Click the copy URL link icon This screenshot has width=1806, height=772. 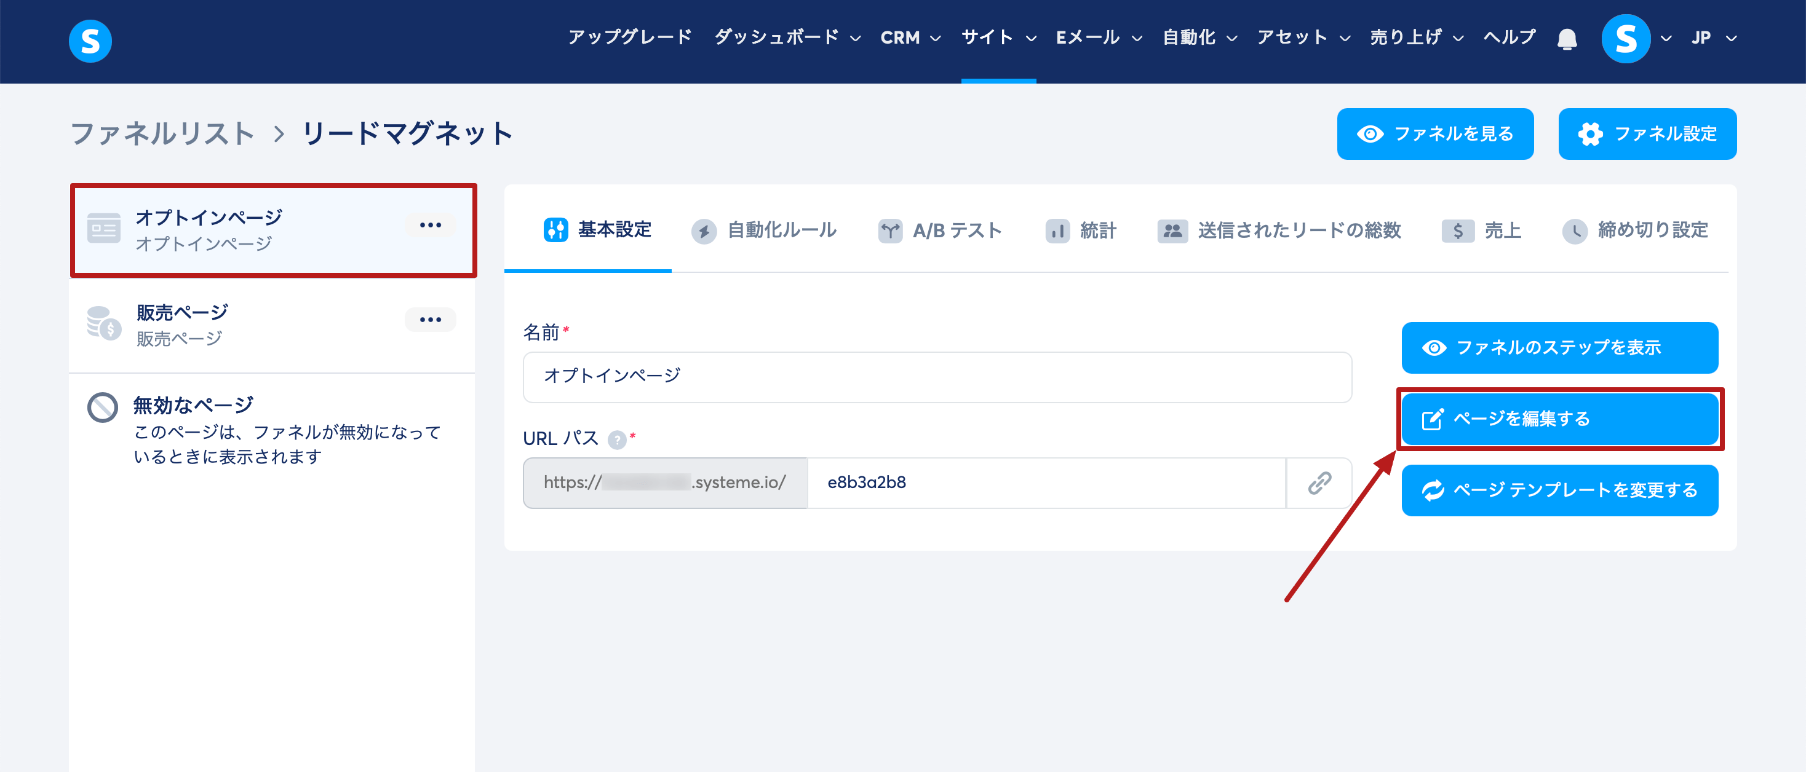tap(1319, 482)
